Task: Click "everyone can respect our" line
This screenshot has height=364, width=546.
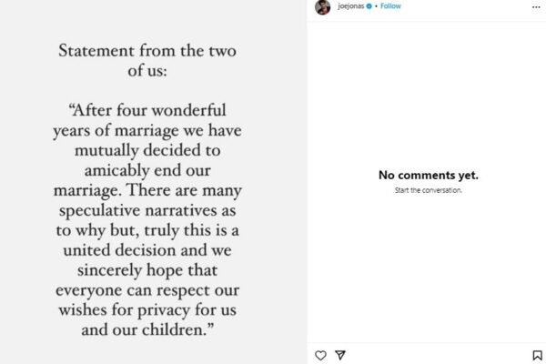Action: coord(153,289)
